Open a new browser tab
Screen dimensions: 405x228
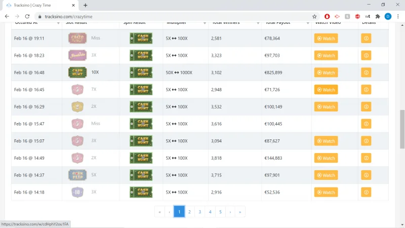[85, 5]
